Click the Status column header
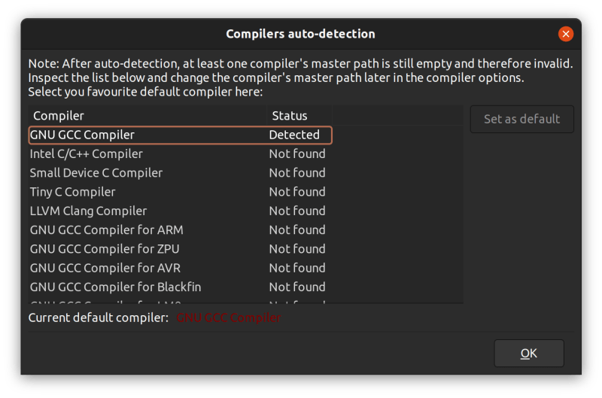 290,116
